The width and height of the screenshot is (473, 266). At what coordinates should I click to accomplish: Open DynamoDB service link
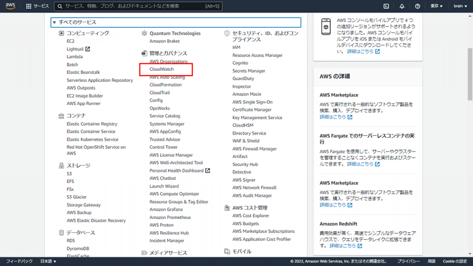tap(78, 248)
